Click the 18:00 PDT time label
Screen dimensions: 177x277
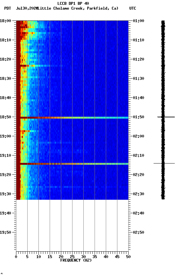tap(5, 21)
